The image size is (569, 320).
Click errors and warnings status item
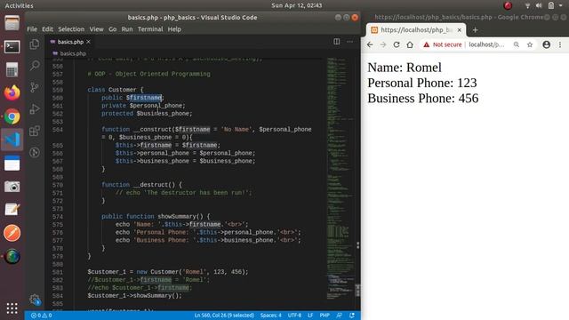[x=42, y=316]
